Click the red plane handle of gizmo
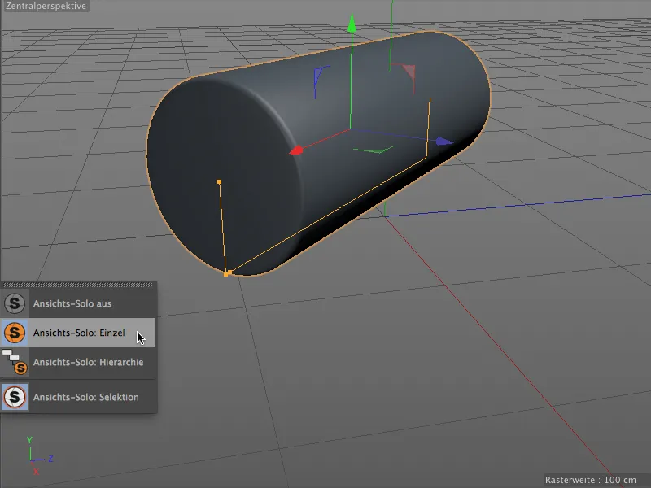This screenshot has width=651, height=488. pos(409,72)
